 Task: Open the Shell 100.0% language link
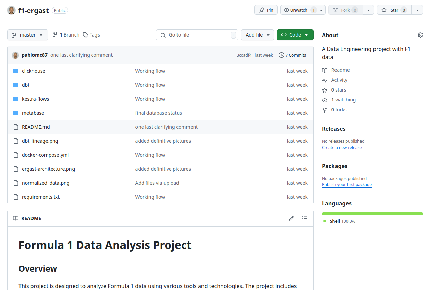(x=339, y=221)
